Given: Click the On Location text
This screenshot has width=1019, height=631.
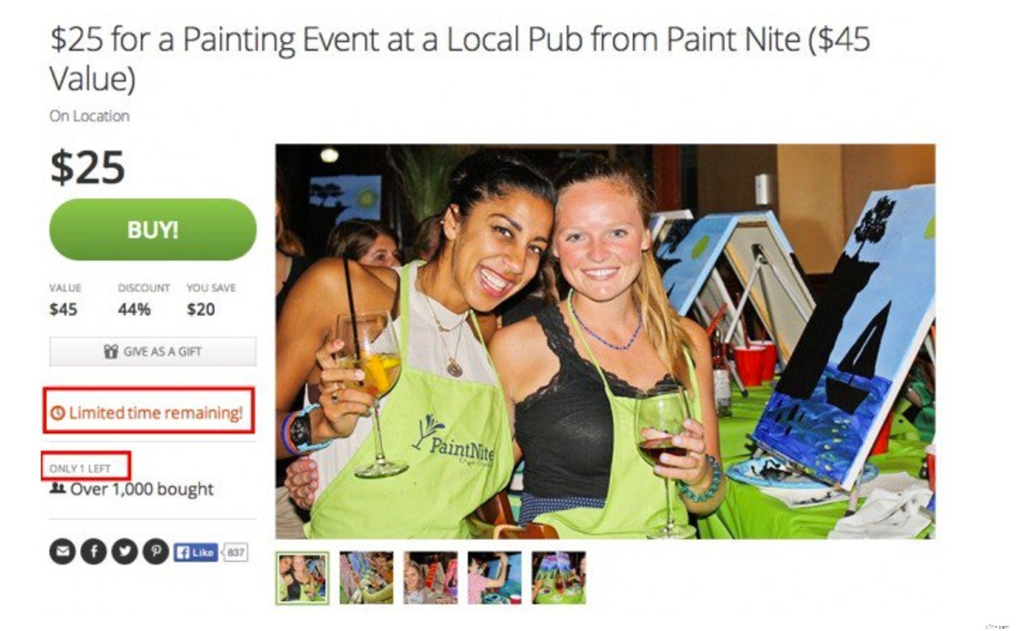Looking at the screenshot, I should click(x=90, y=116).
